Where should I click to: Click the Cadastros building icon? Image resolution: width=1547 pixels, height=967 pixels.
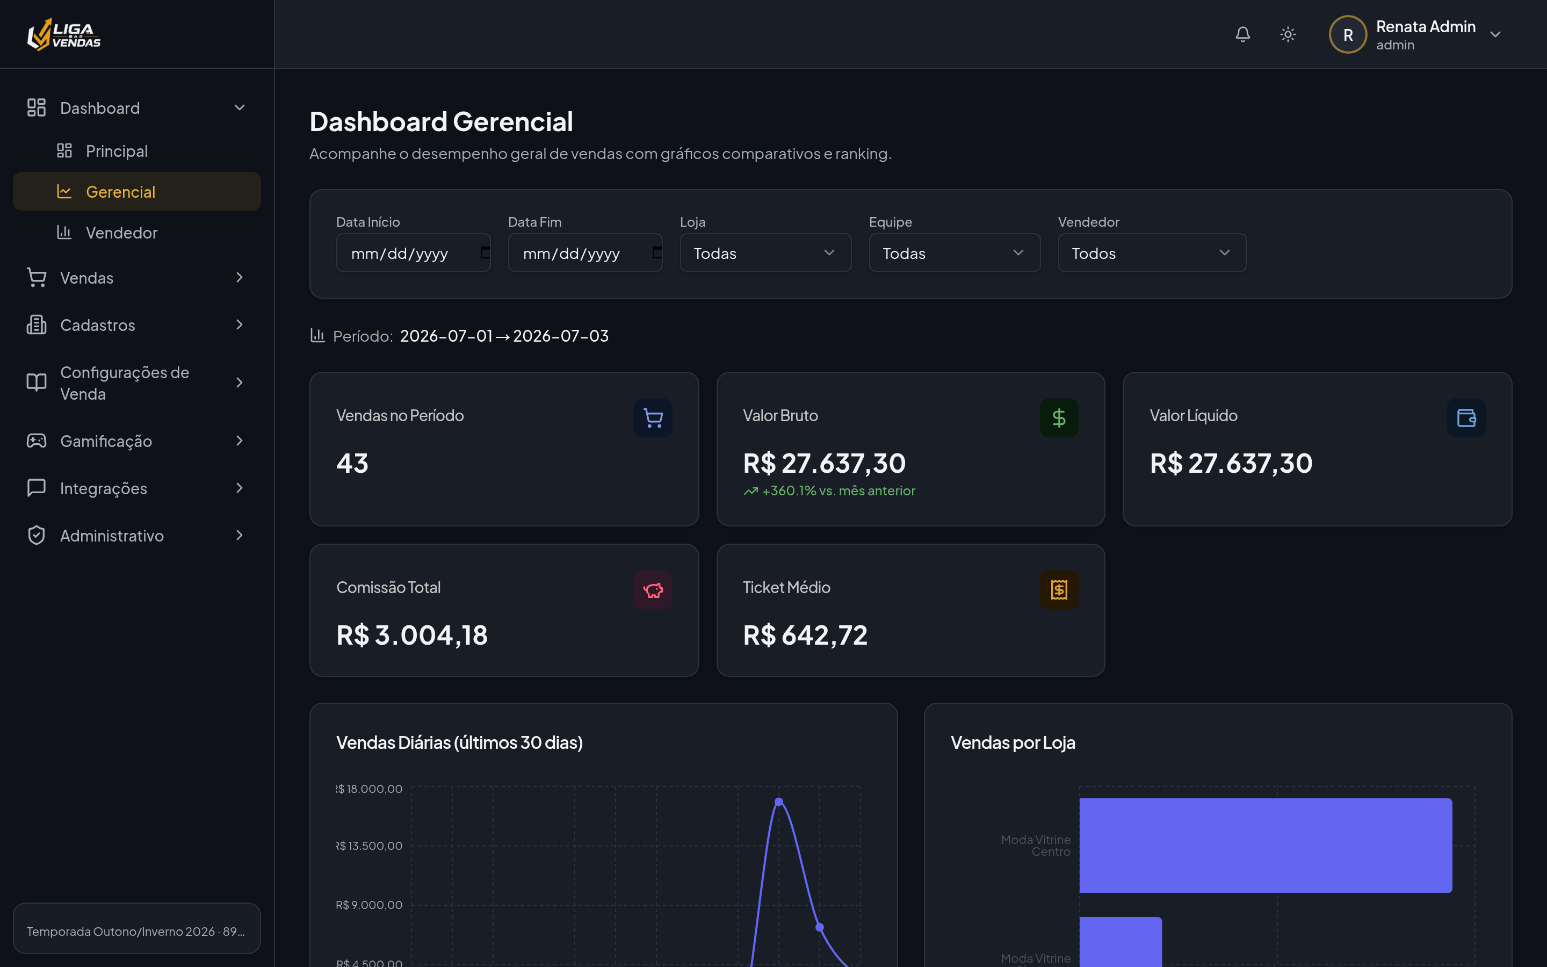pos(37,325)
